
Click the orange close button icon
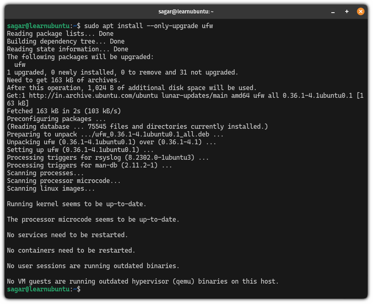pyautogui.click(x=360, y=11)
